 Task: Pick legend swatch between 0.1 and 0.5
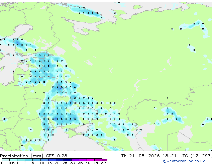[6, 160]
